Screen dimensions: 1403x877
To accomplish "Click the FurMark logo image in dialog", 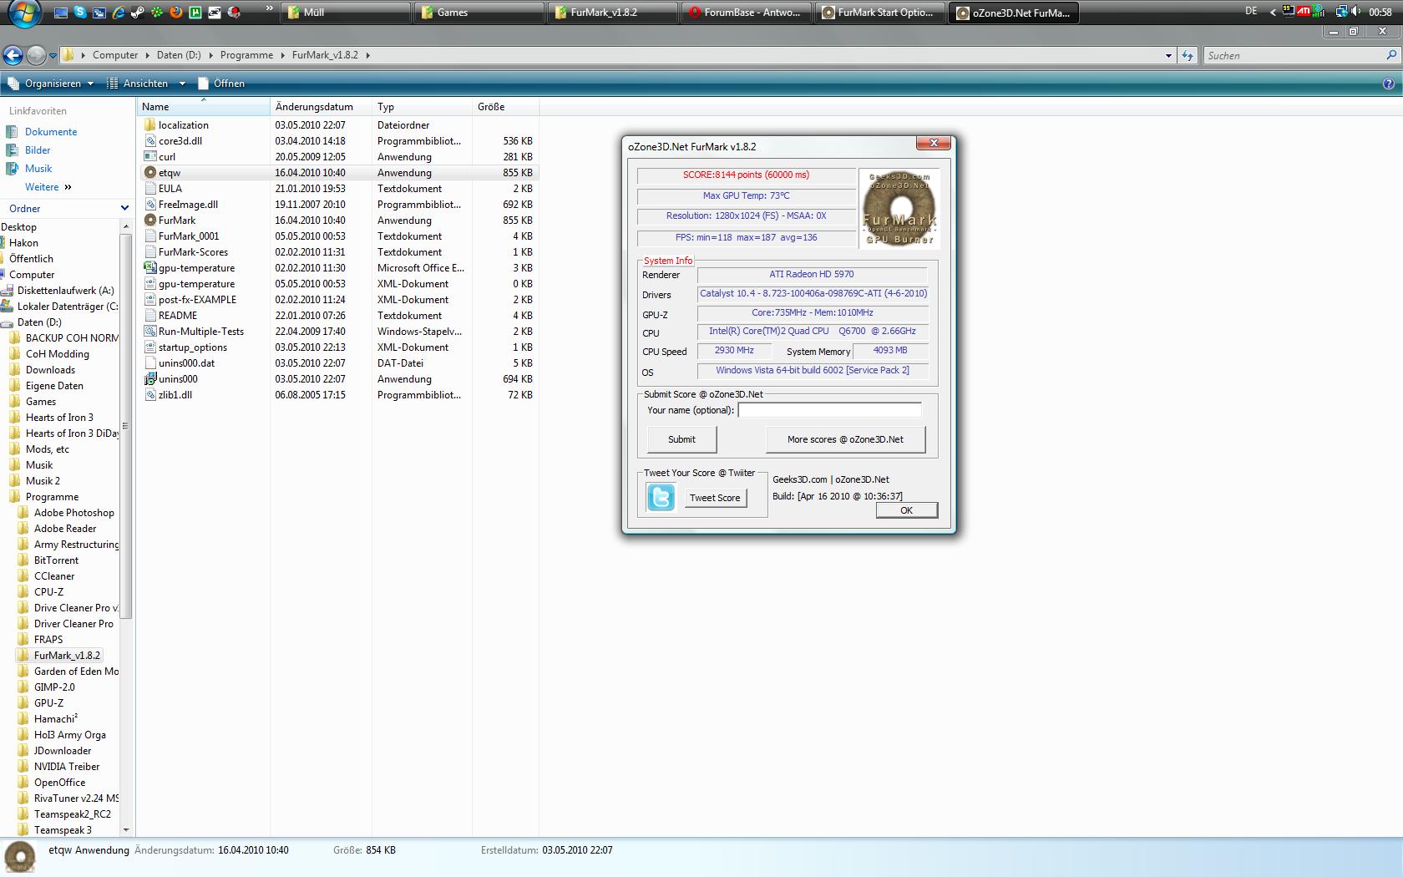I will pos(899,209).
